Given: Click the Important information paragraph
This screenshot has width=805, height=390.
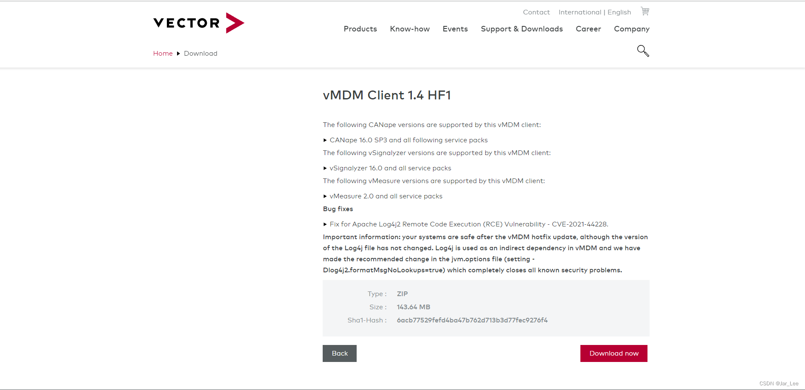Looking at the screenshot, I should point(485,254).
